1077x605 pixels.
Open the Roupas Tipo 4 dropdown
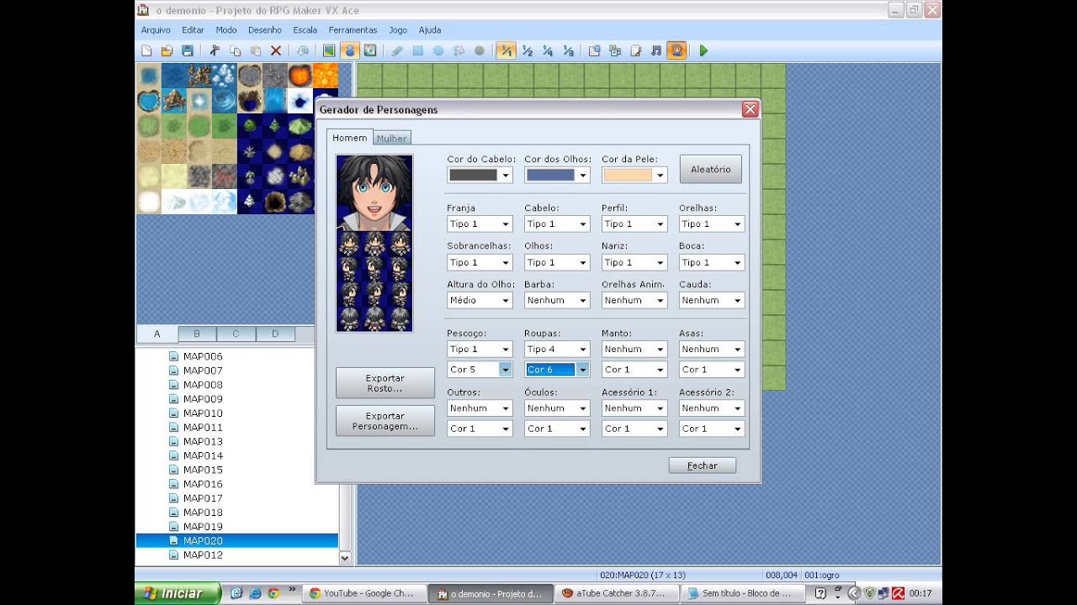pyautogui.click(x=557, y=349)
